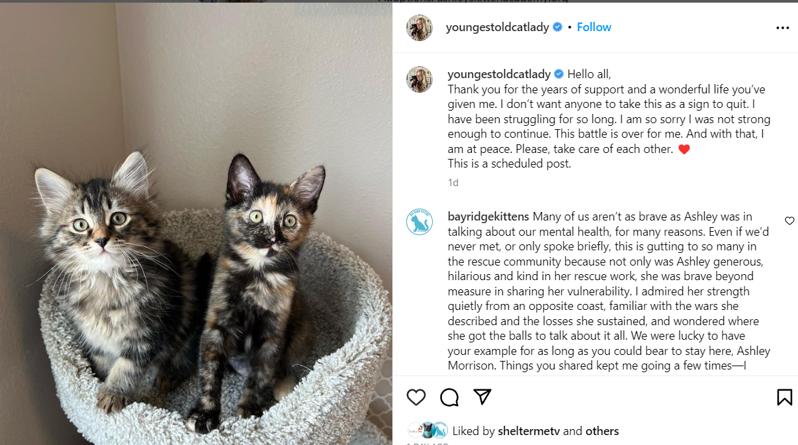Open youngestoldcatlady profile from the header username
This screenshot has width=798, height=445.
point(498,27)
